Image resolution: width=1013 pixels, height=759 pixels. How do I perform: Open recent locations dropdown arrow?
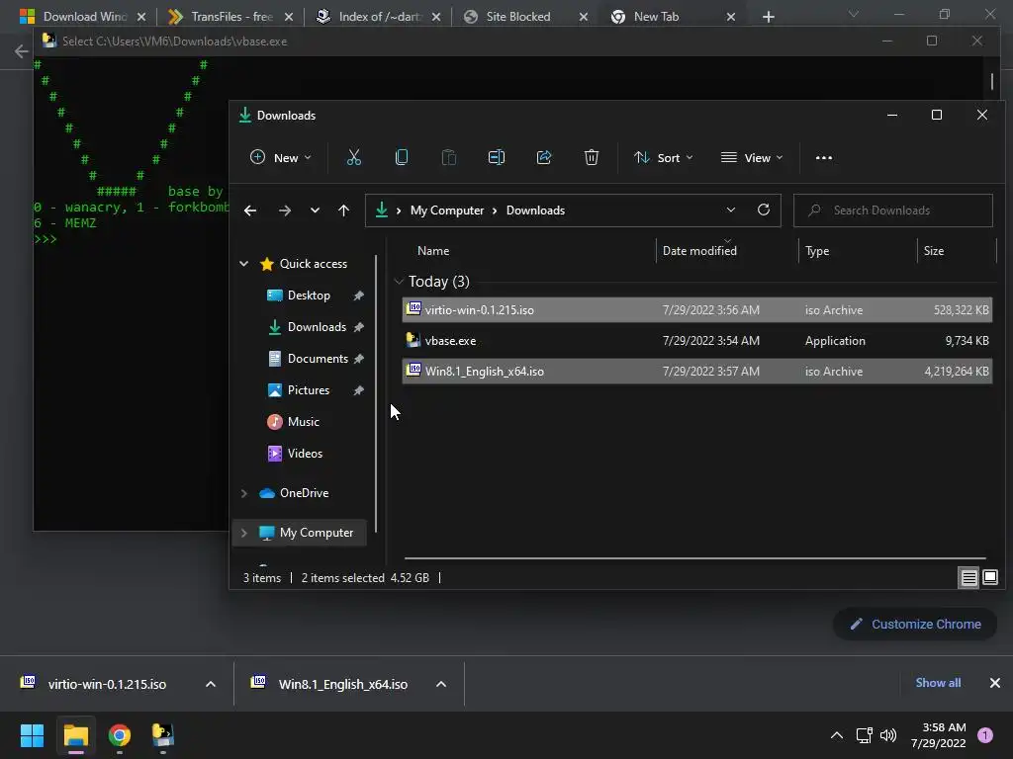(x=315, y=211)
